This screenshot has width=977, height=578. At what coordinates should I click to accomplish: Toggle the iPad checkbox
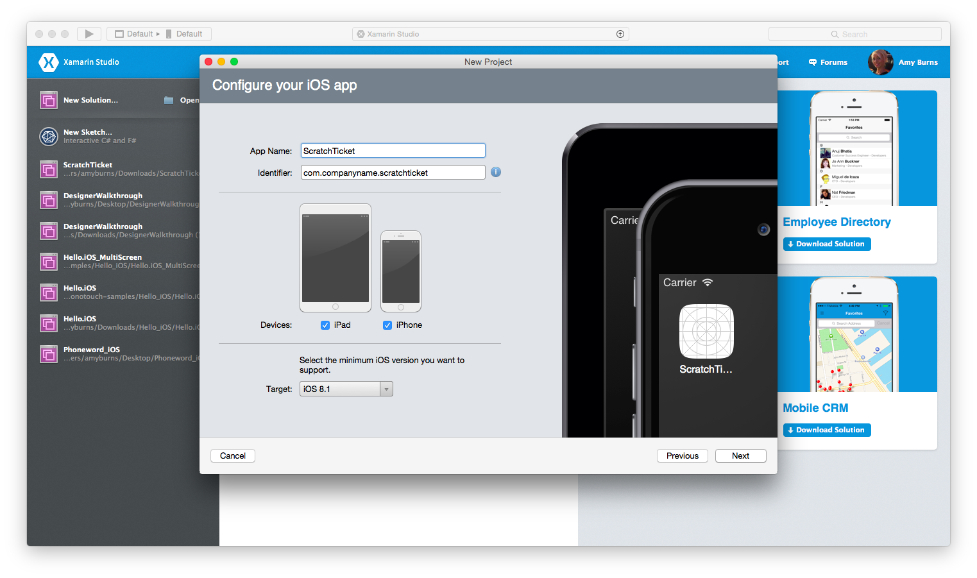pos(325,325)
